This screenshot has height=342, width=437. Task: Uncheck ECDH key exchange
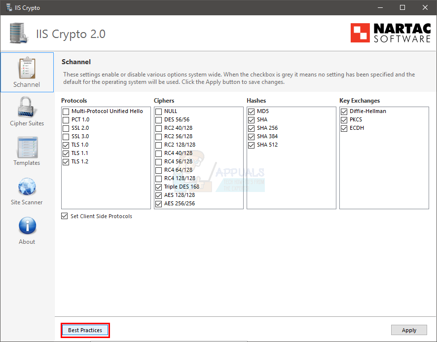point(344,128)
